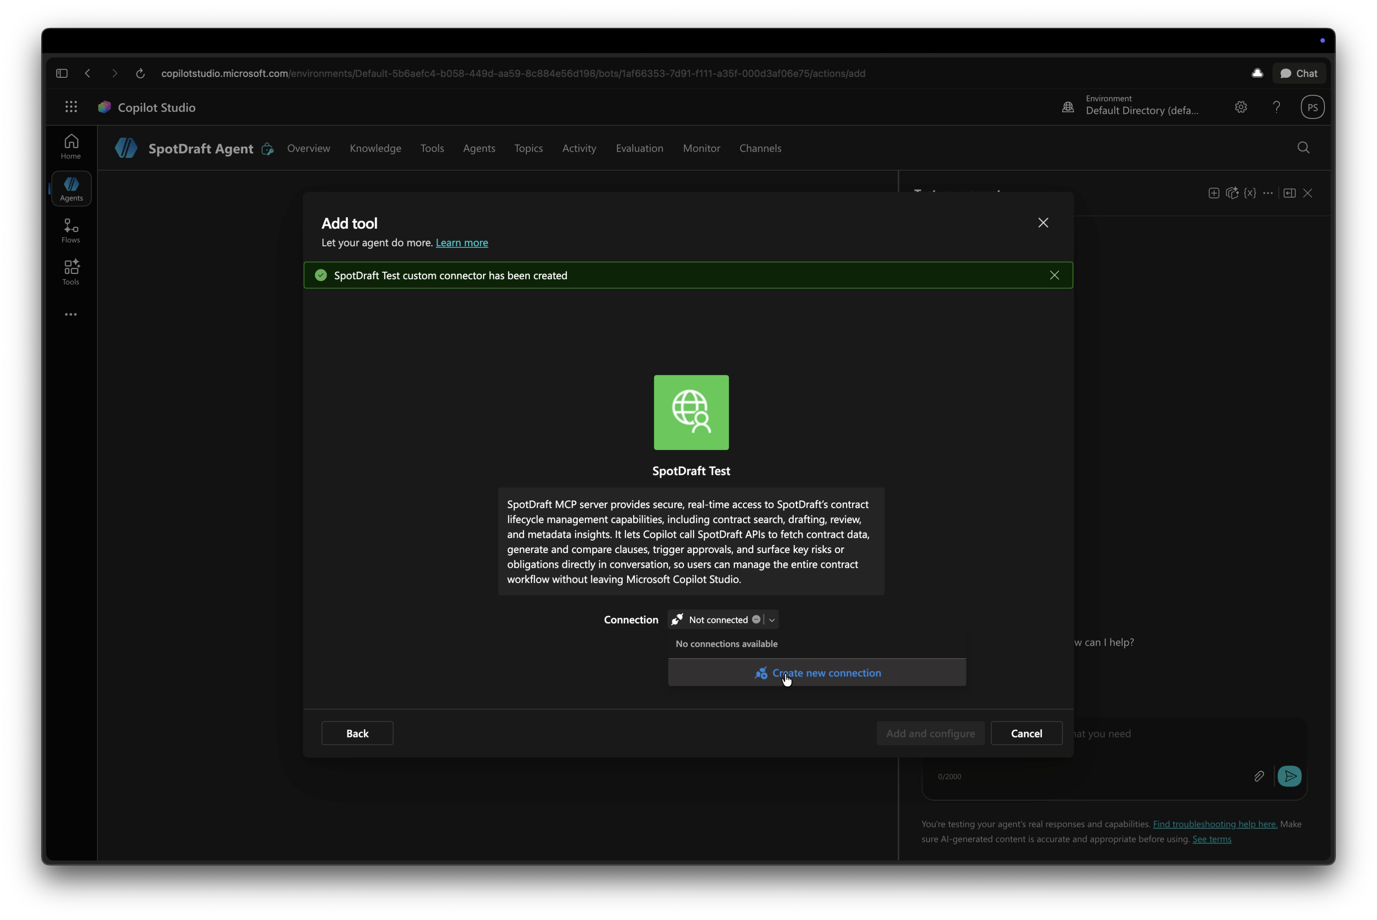Toggle the browser sidebar panel icon
The height and width of the screenshot is (920, 1377).
point(62,73)
